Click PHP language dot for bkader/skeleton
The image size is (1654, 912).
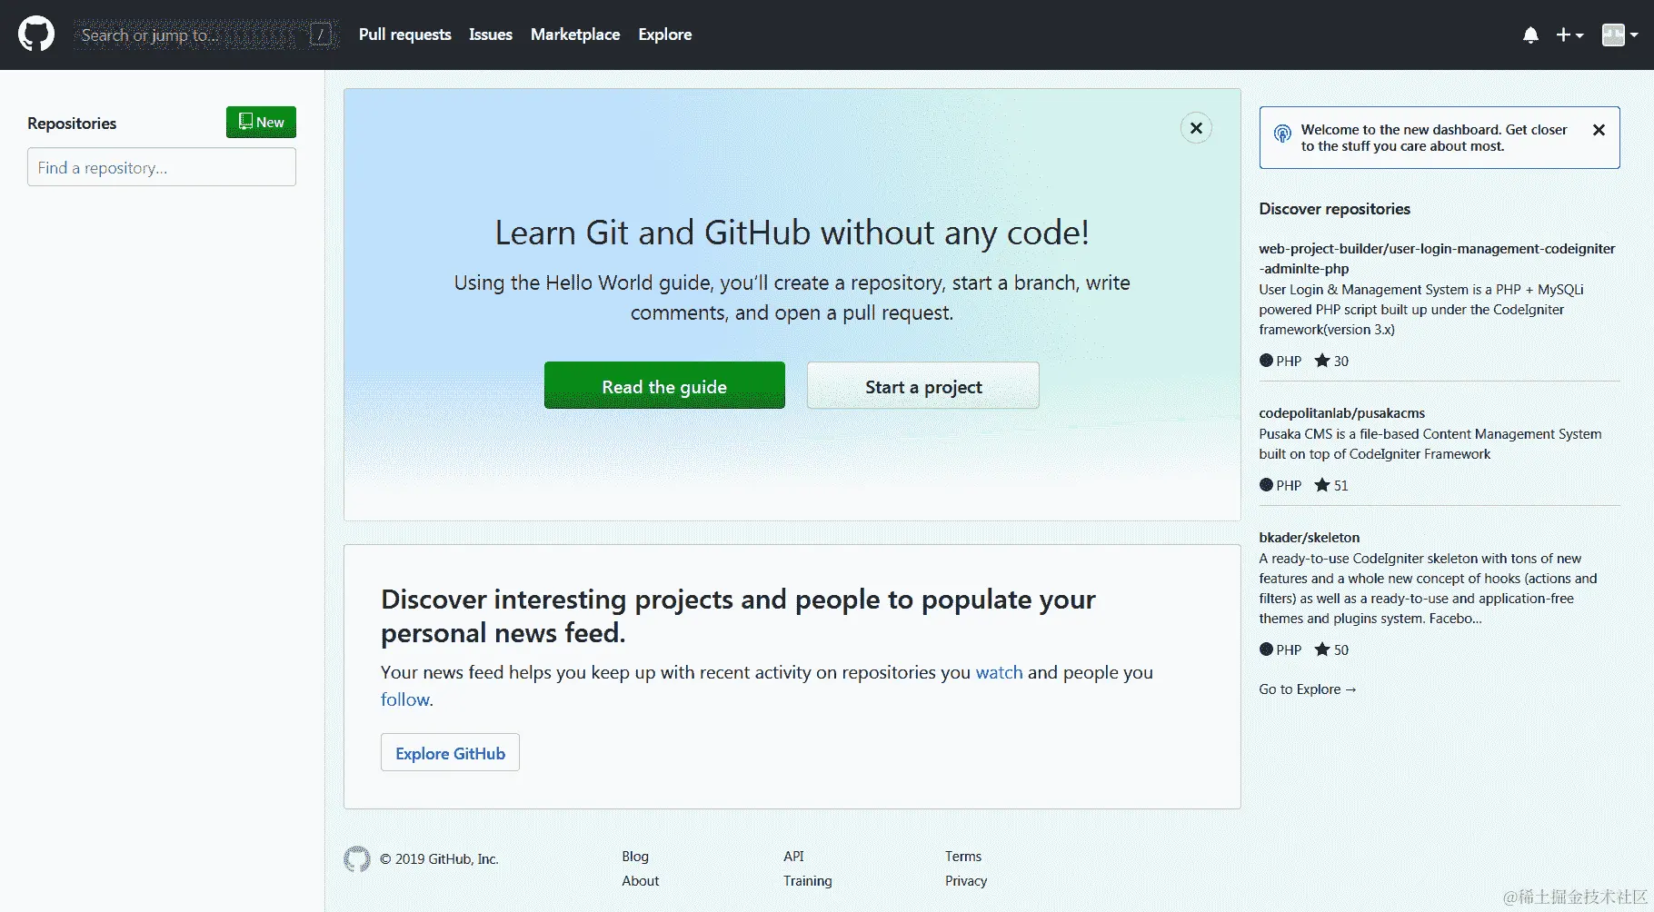[x=1266, y=649]
